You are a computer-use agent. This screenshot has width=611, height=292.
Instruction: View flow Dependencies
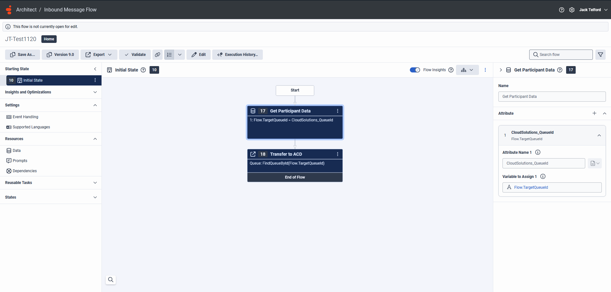[25, 171]
